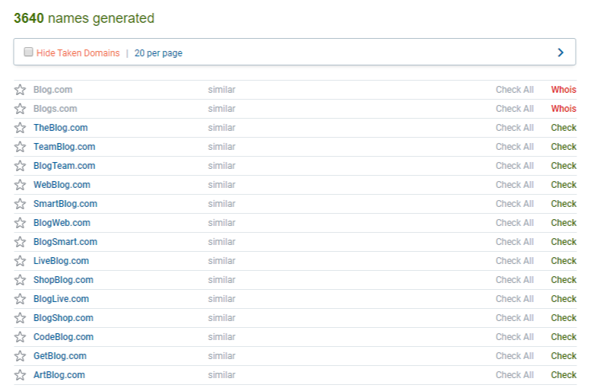
Task: Star the BlogSmart.com row
Action: 20,242
